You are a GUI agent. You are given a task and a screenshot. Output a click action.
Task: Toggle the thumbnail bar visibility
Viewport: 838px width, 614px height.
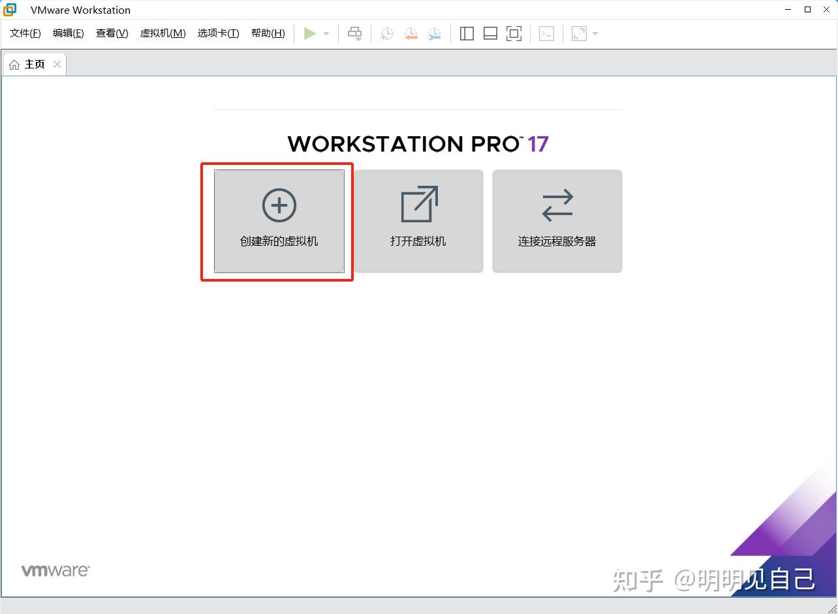pos(489,33)
